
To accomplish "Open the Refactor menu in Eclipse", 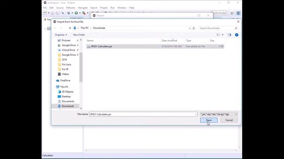I will click(x=71, y=8).
